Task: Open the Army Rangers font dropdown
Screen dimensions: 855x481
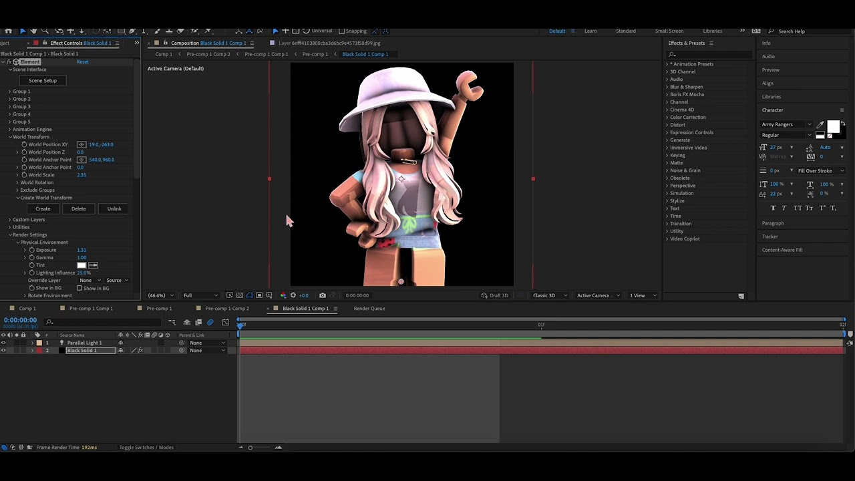Action: 787,124
